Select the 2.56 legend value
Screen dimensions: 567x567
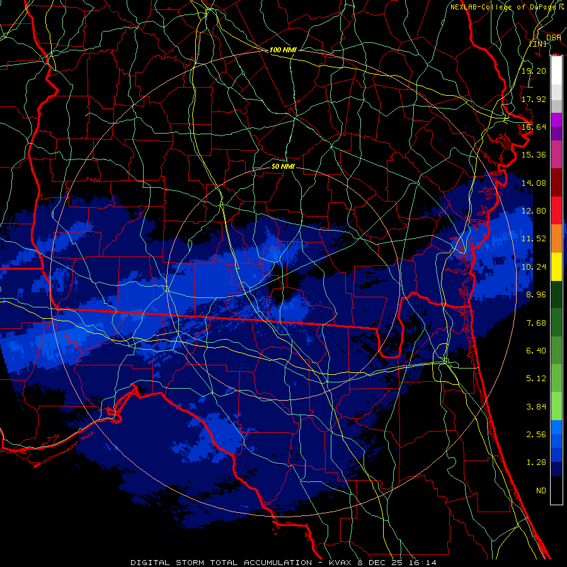pyautogui.click(x=536, y=435)
